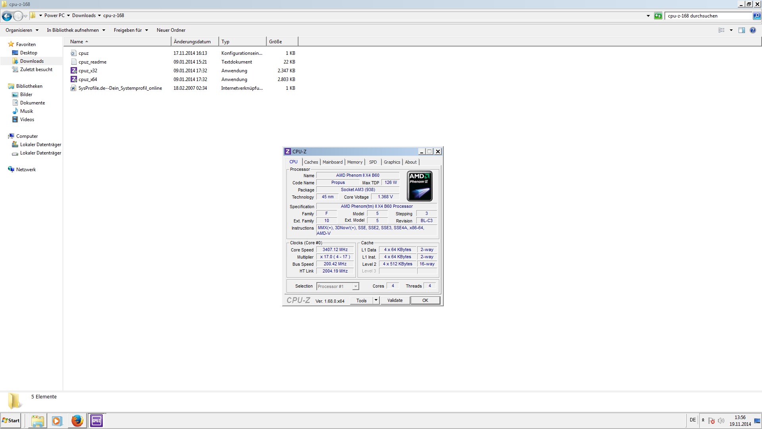Toggle the preview pane icon
The width and height of the screenshot is (762, 429).
click(741, 30)
